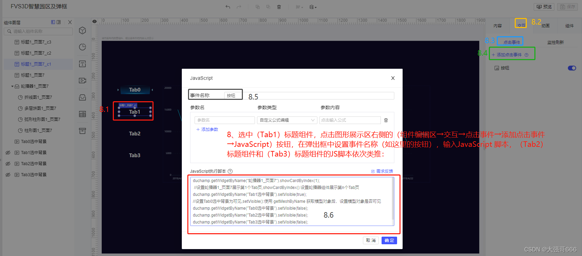Collapse the 轮播器1_页面7 tree node
This screenshot has height=256, width=582.
tap(12, 86)
